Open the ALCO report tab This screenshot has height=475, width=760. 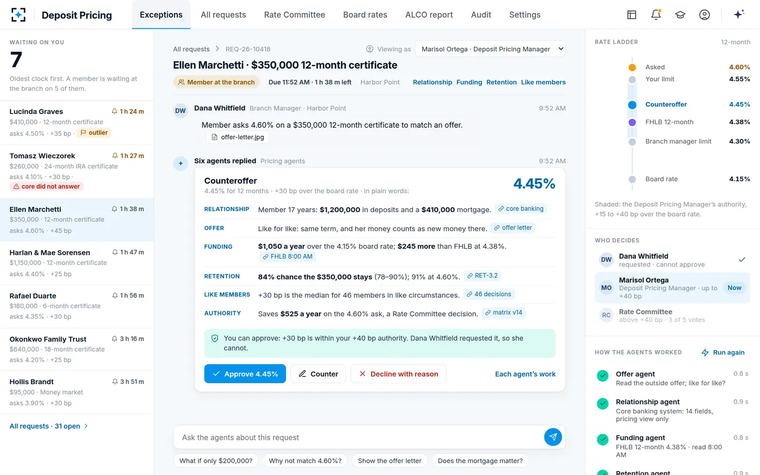click(x=429, y=15)
